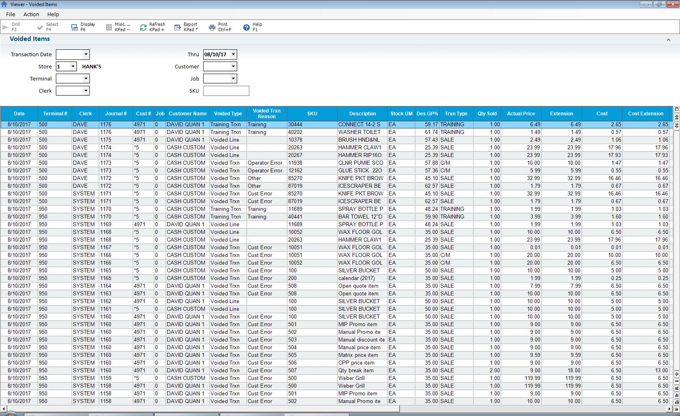The image size is (680, 416).
Task: Click the Display F6 toolbar icon
Action: click(74, 27)
